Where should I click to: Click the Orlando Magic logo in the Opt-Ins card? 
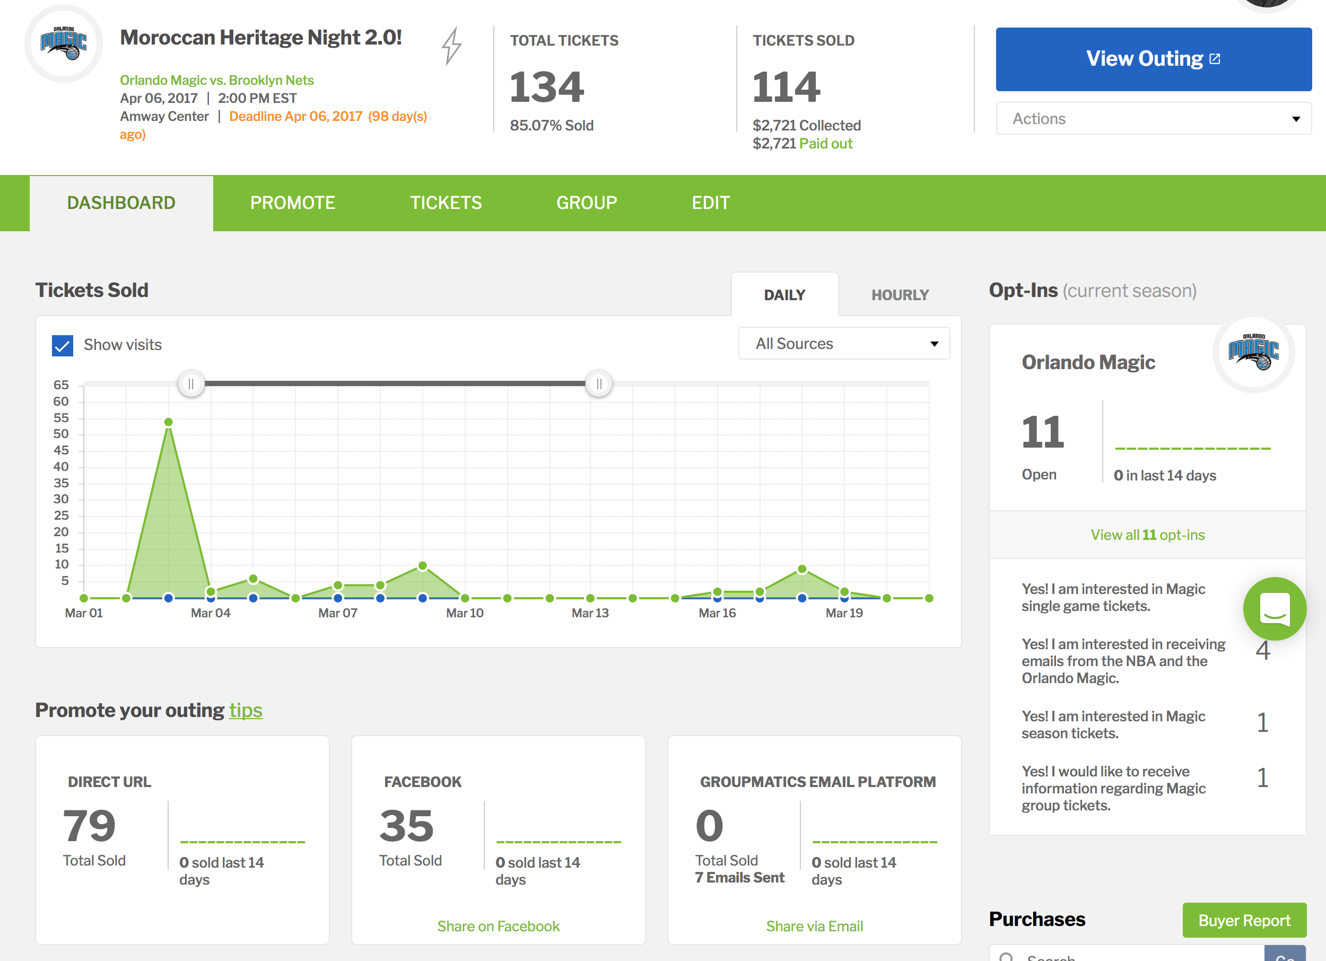pos(1253,353)
